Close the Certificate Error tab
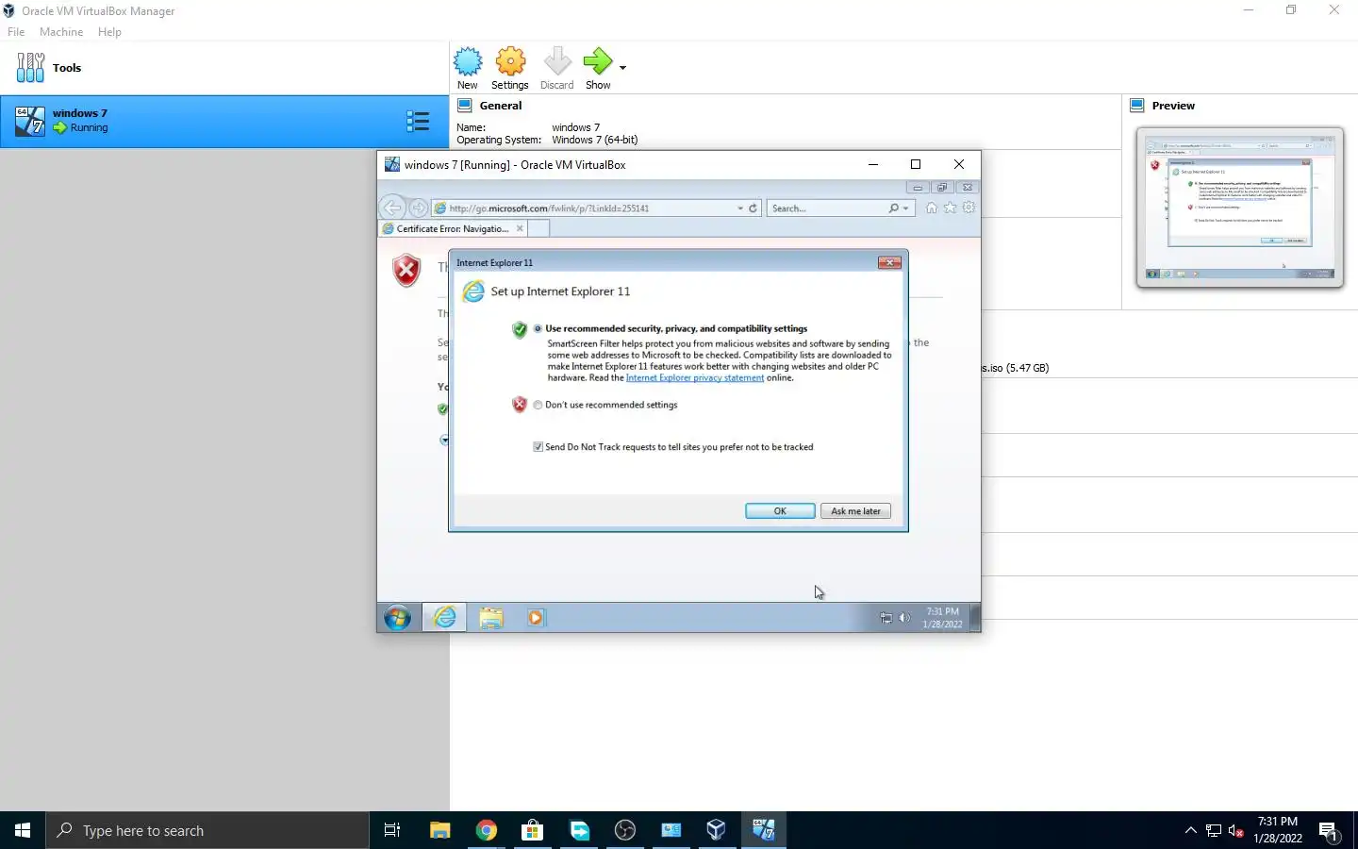Image resolution: width=1358 pixels, height=849 pixels. coord(520,228)
